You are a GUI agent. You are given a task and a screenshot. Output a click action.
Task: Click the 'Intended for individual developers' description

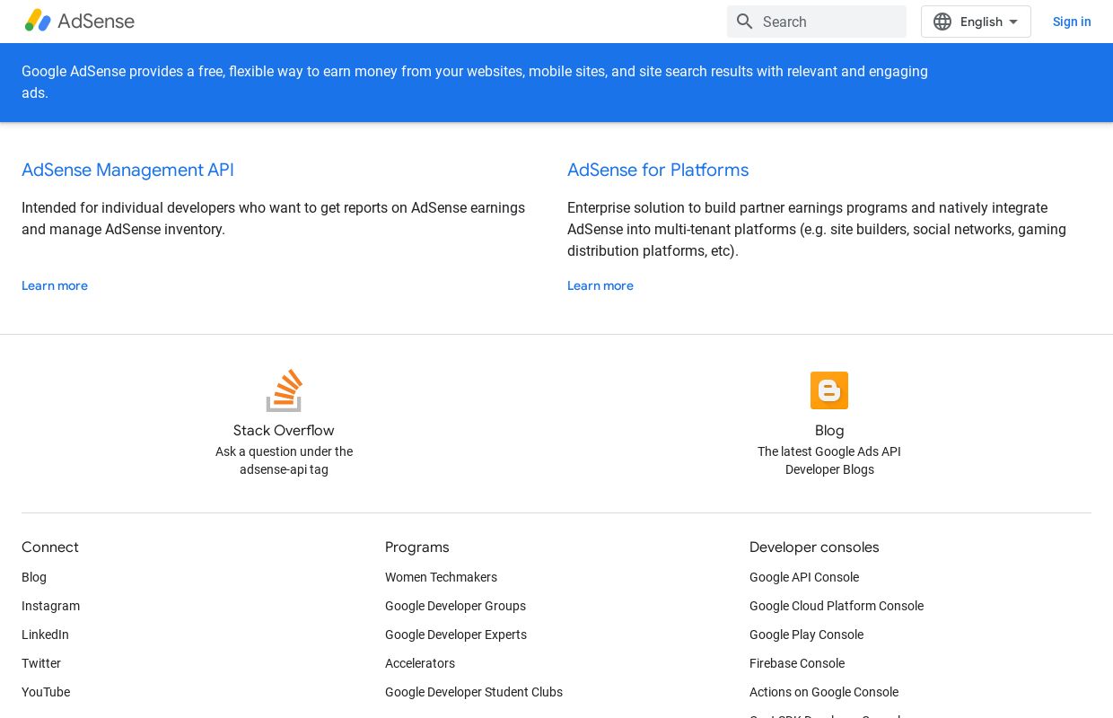(273, 218)
